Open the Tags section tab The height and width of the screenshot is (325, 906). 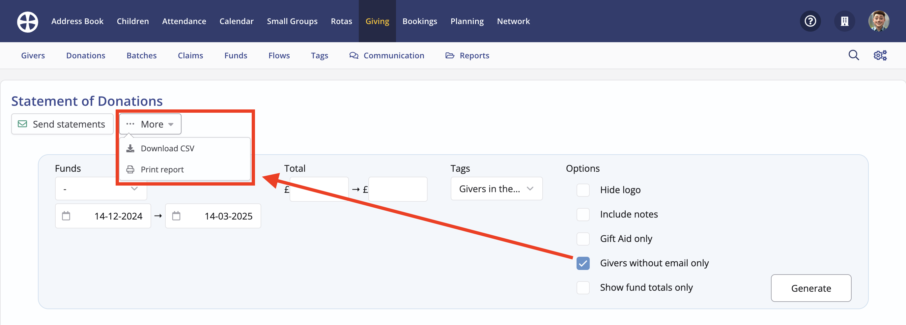click(319, 56)
